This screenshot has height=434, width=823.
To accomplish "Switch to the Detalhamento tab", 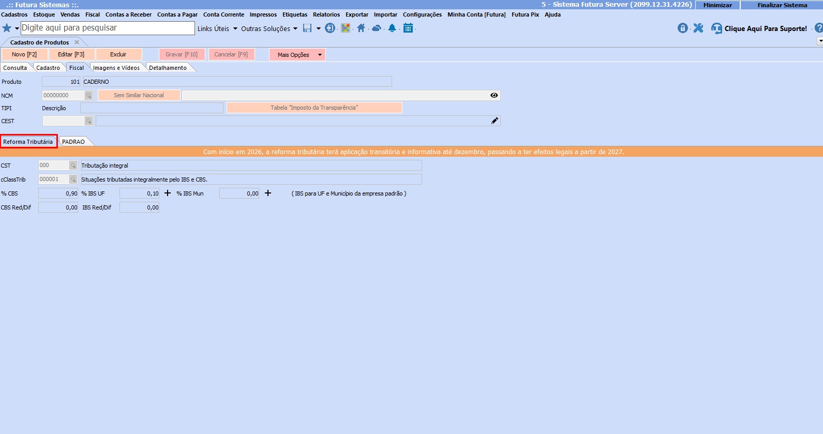I will tap(168, 68).
